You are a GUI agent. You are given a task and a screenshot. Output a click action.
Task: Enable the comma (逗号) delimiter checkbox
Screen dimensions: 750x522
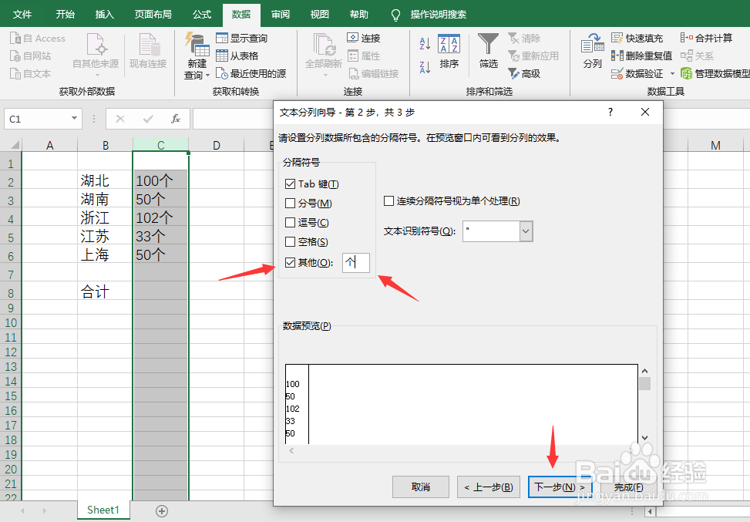290,223
